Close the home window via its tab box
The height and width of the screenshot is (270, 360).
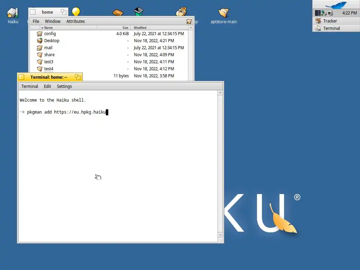[x=33, y=12]
